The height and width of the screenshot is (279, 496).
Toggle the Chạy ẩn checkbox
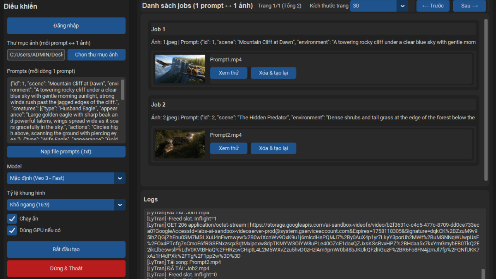[x=12, y=219]
